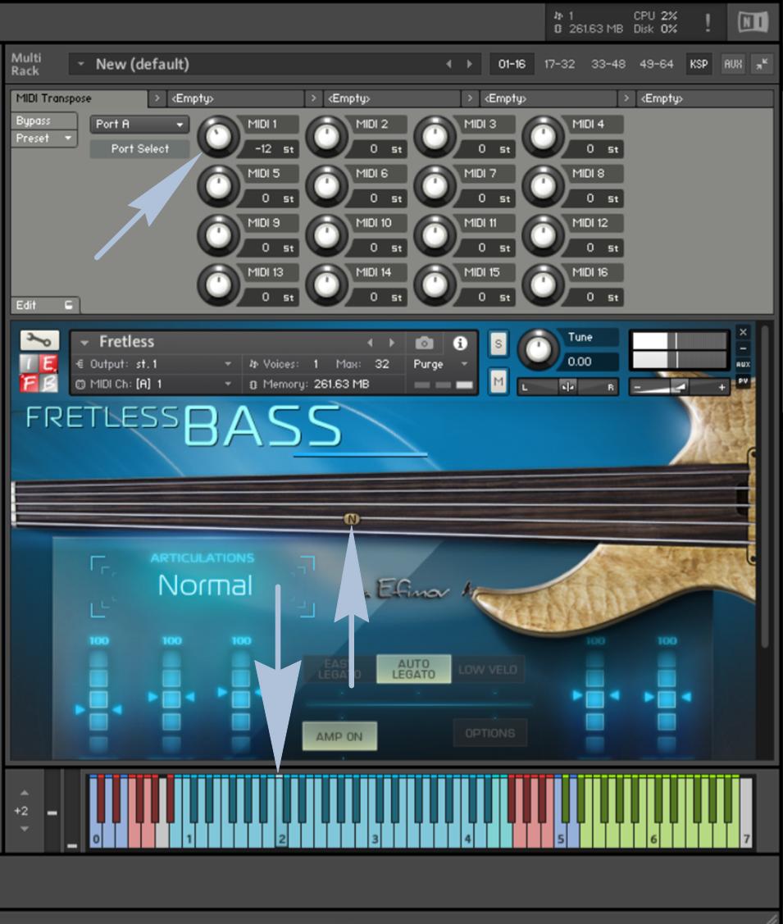Click the N marker on the fretboard
783x924 pixels.
352,519
